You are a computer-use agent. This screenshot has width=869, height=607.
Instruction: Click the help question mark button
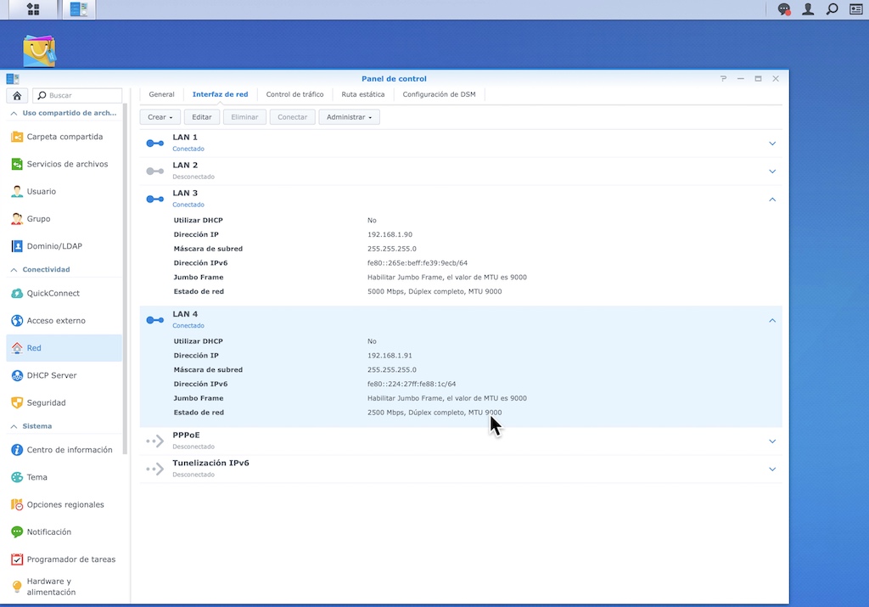[723, 79]
